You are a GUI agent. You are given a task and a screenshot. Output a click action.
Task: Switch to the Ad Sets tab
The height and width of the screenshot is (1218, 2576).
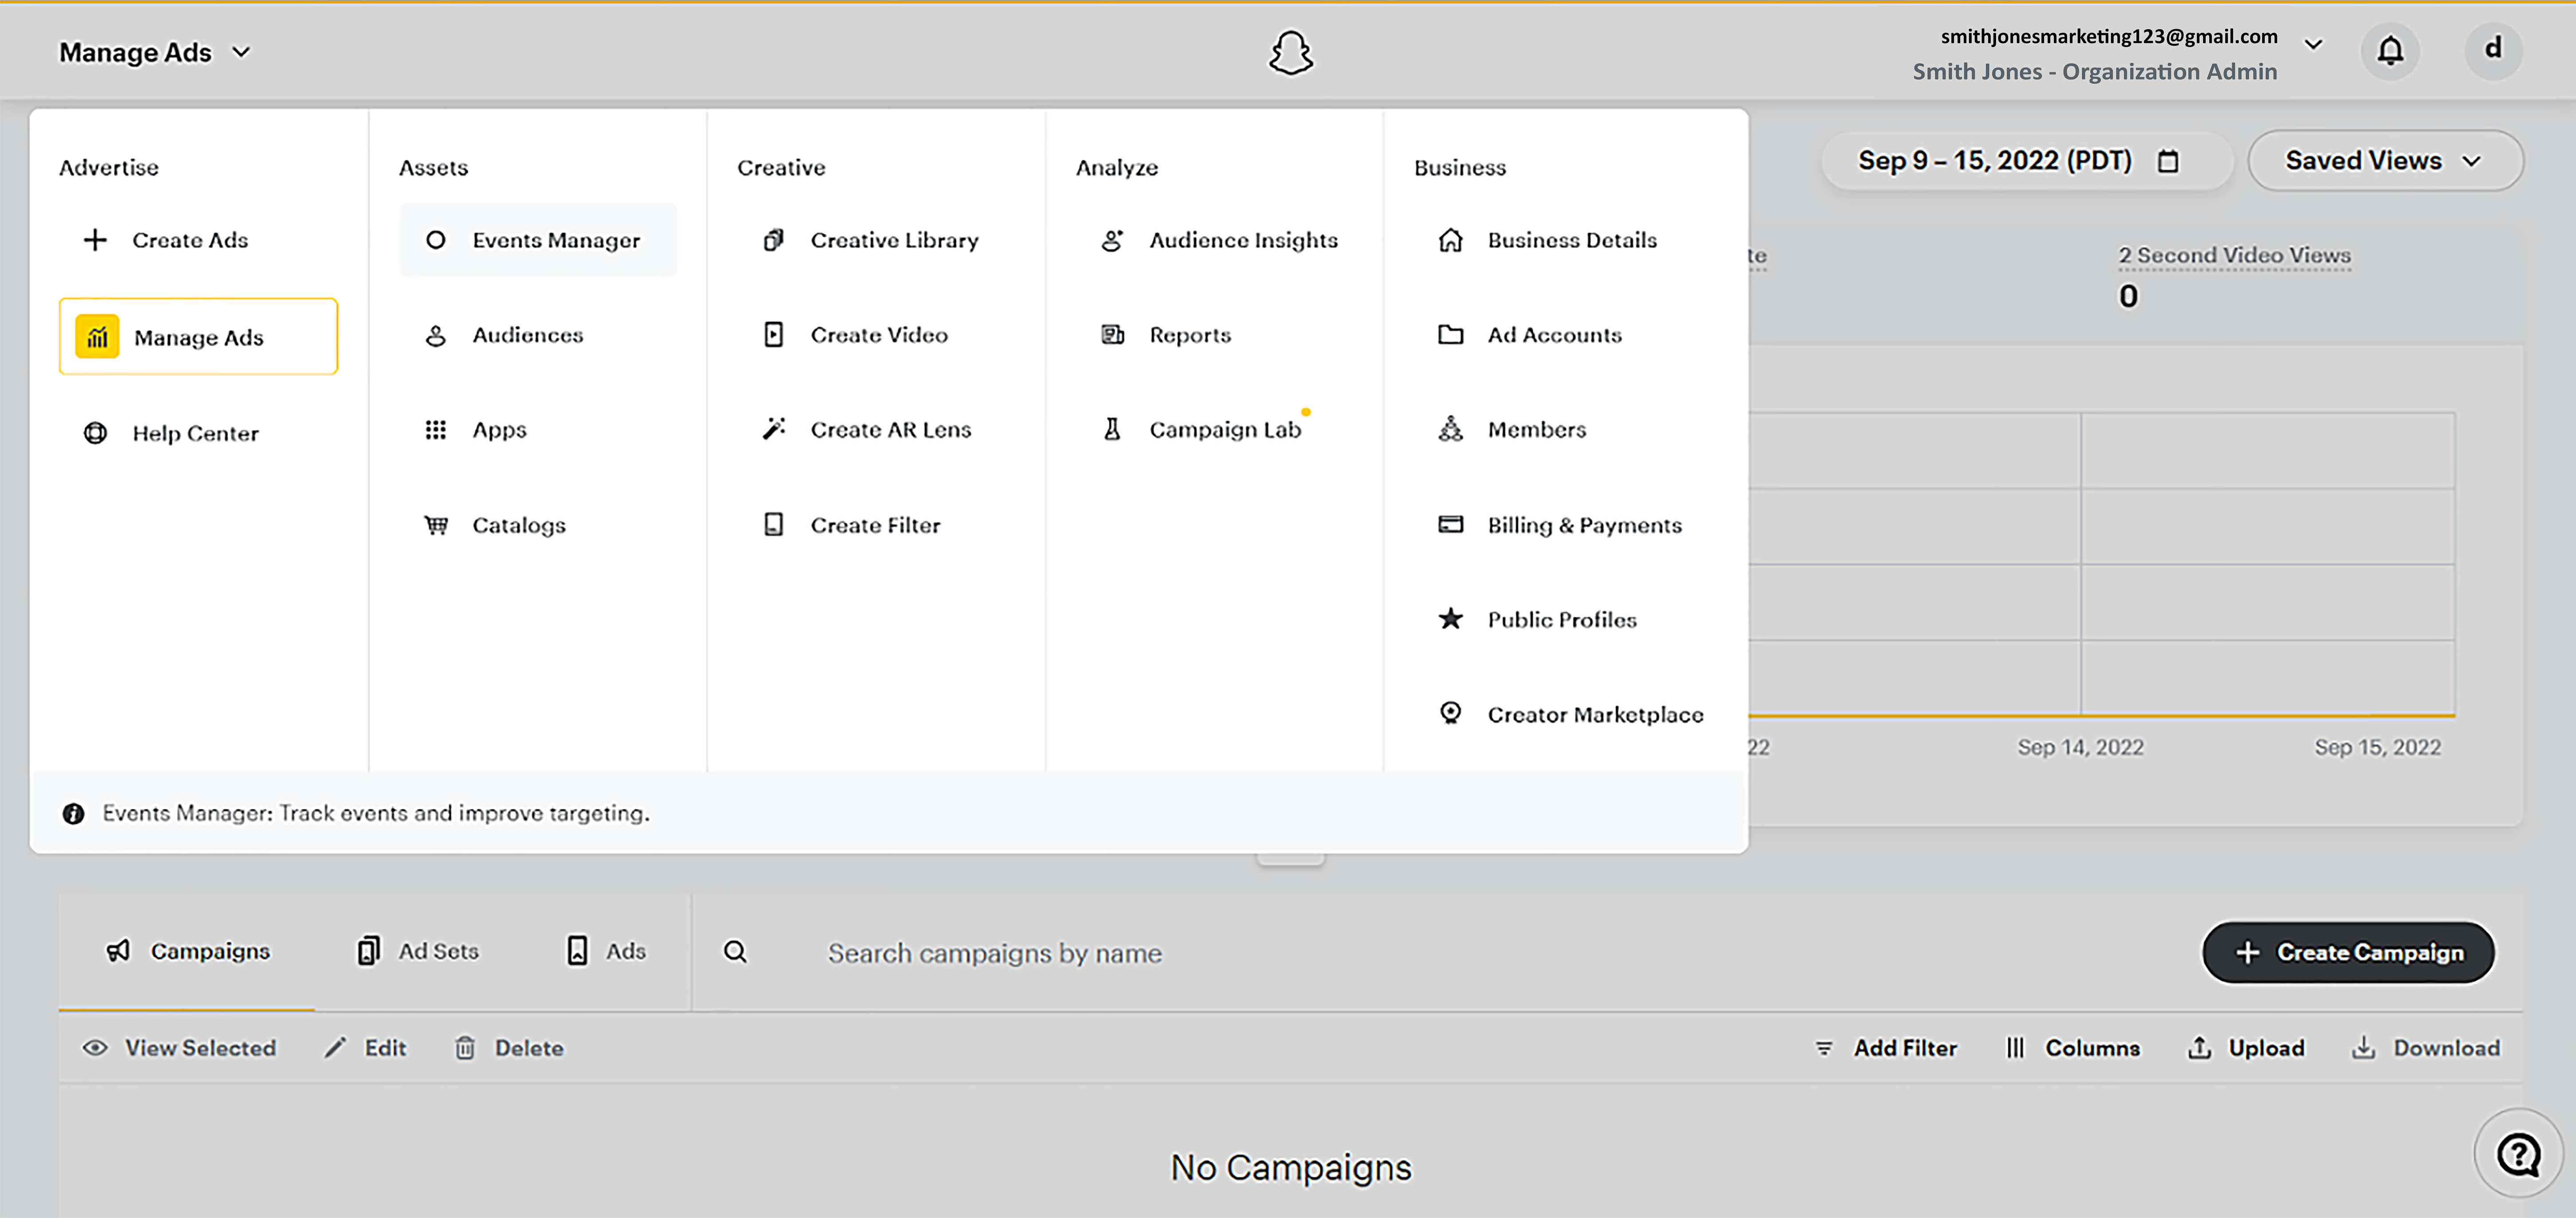418,951
